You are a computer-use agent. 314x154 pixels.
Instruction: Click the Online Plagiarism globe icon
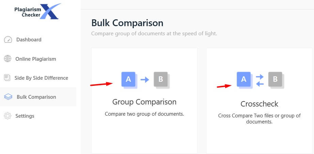click(x=7, y=59)
